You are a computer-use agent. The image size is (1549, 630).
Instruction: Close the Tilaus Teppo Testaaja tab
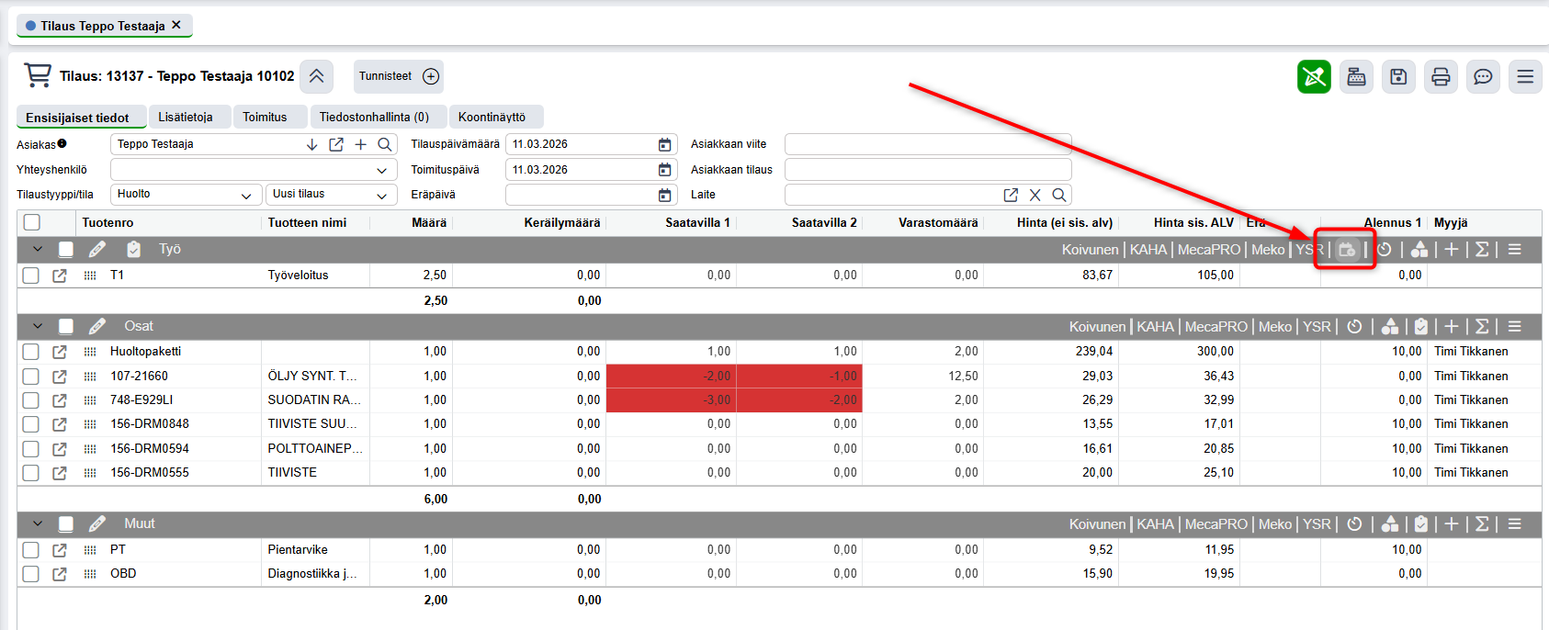(176, 25)
